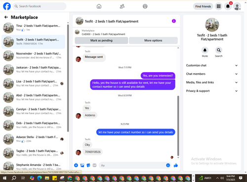Open the volume control in the tray
This screenshot has height=182, width=247.
[x=222, y=178]
